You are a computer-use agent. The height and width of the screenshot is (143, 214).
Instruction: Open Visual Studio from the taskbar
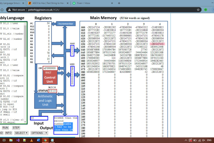click(x=18, y=140)
